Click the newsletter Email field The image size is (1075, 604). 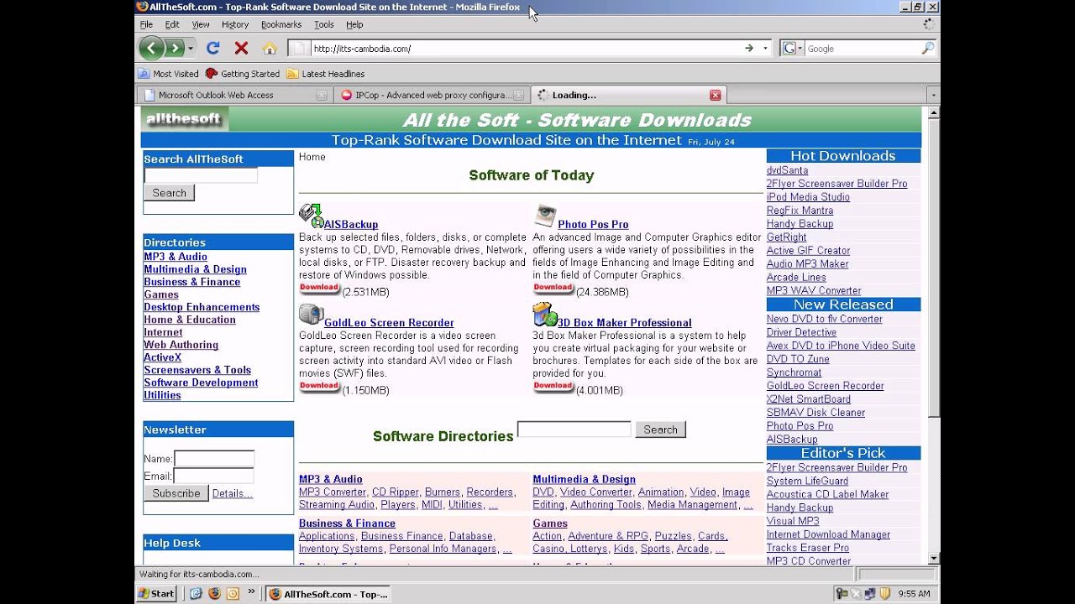pos(214,476)
